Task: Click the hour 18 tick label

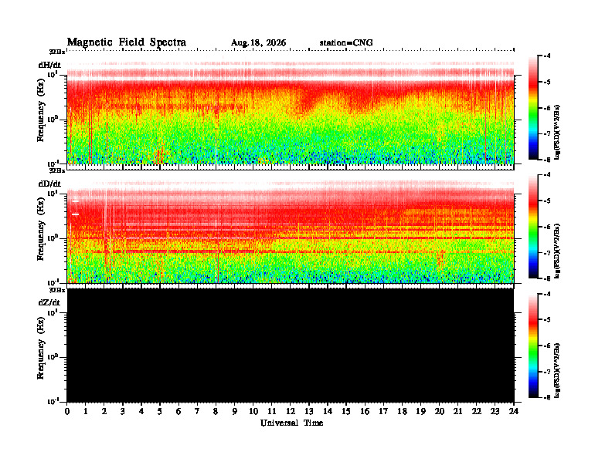Action: click(402, 412)
